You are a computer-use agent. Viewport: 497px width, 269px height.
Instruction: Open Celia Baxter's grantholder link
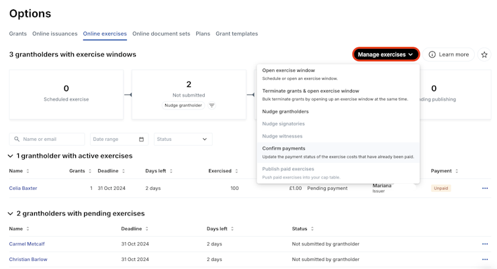click(23, 189)
